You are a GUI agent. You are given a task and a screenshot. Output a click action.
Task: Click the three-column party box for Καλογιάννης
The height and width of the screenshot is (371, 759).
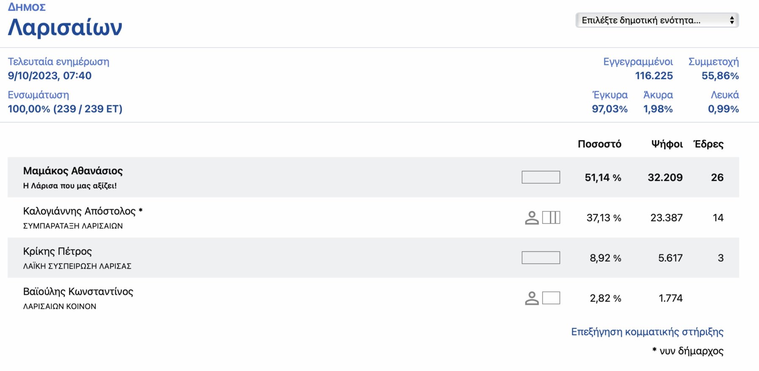point(551,218)
